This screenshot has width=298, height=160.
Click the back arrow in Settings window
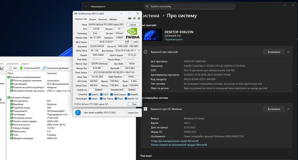(x=86, y=7)
